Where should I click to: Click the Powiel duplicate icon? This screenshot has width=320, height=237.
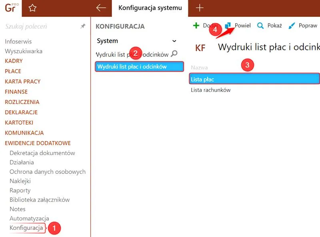tap(228, 25)
